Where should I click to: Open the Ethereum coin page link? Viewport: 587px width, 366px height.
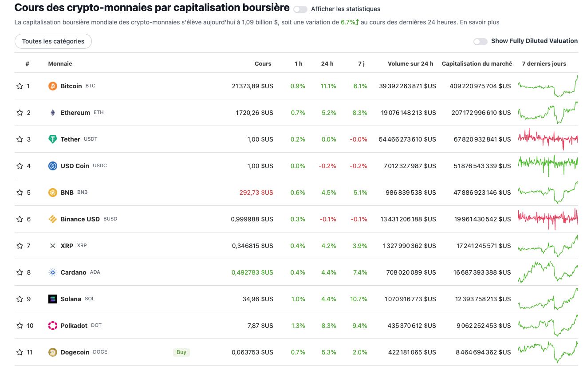tap(75, 113)
